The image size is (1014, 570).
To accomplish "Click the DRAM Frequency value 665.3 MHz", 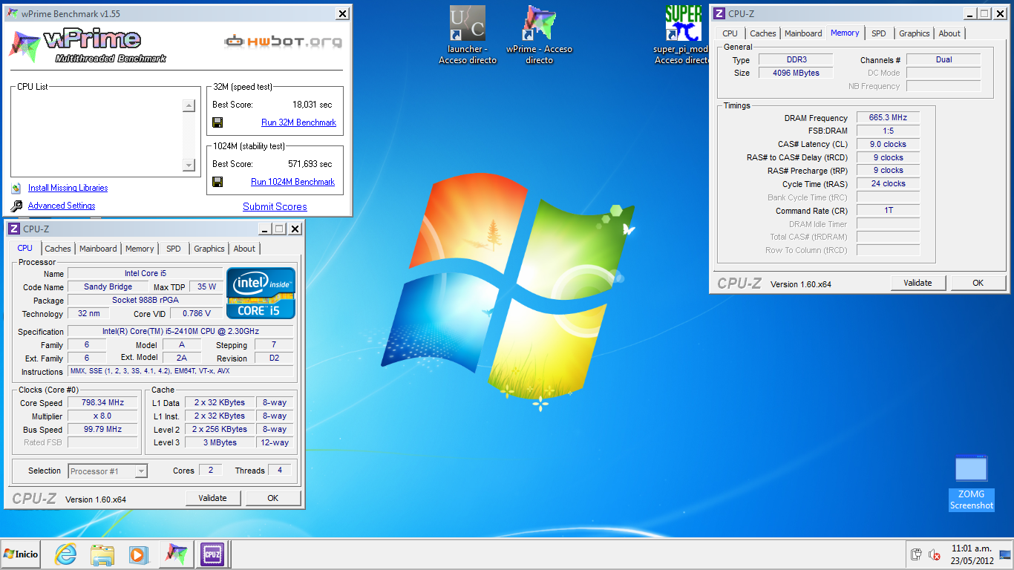I will click(x=888, y=117).
